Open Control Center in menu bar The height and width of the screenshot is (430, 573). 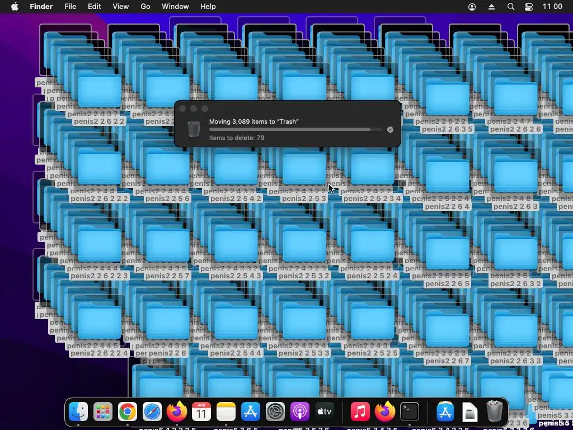(x=528, y=7)
